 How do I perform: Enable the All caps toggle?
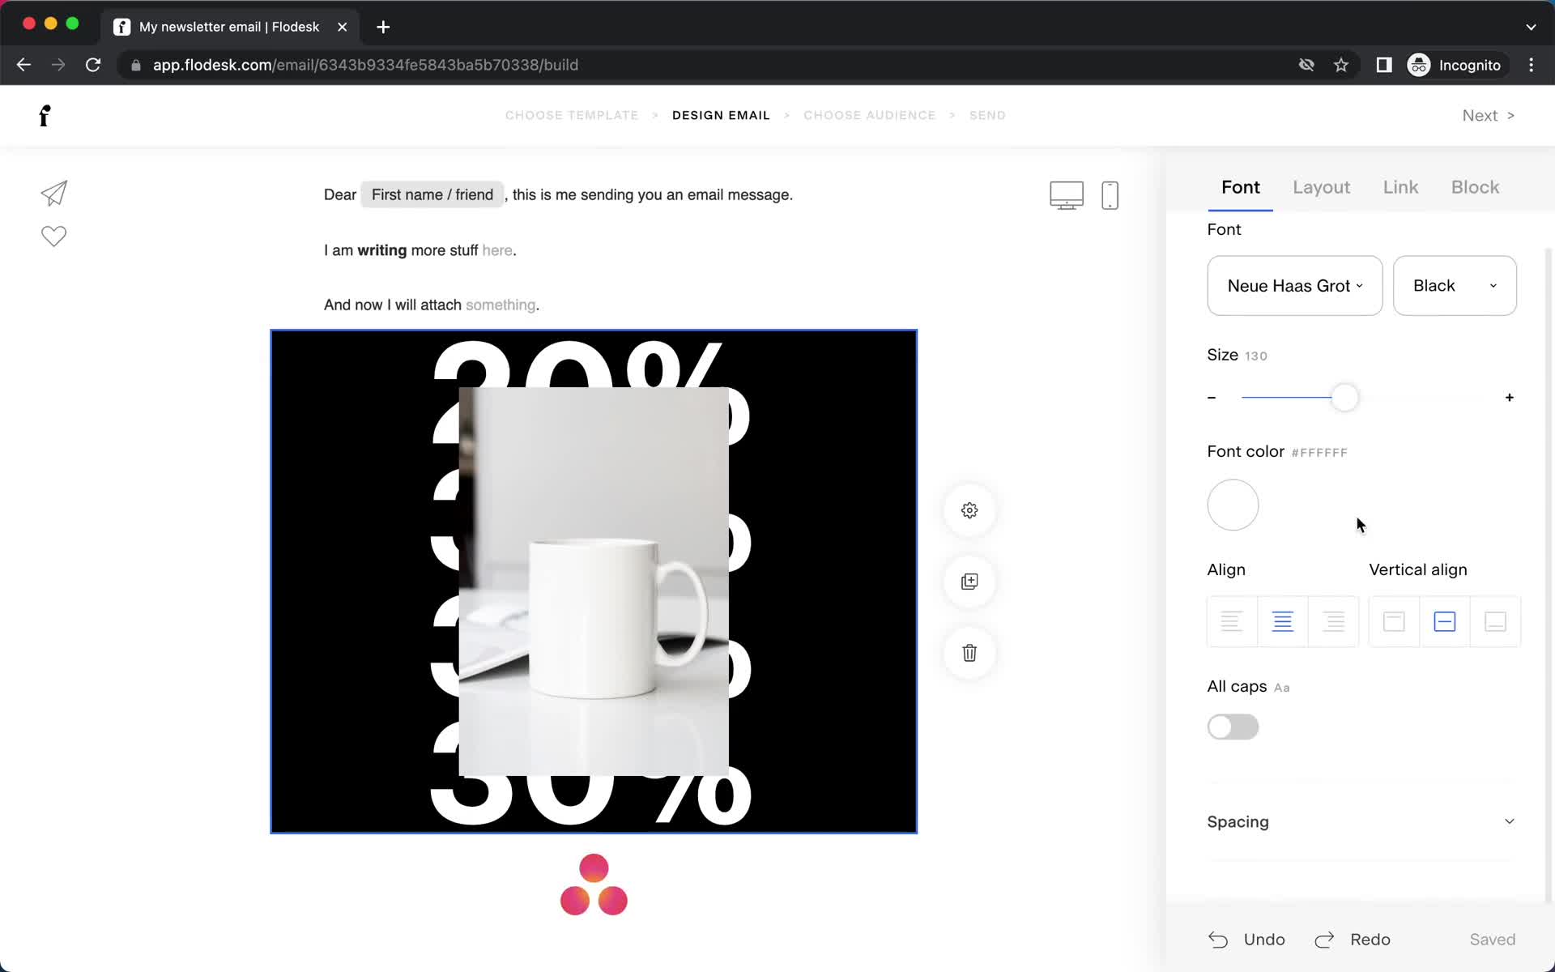pos(1233,727)
